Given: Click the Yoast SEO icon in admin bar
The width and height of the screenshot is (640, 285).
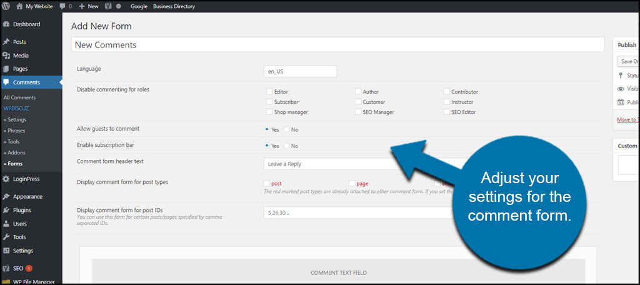Looking at the screenshot, I should pos(108,6).
